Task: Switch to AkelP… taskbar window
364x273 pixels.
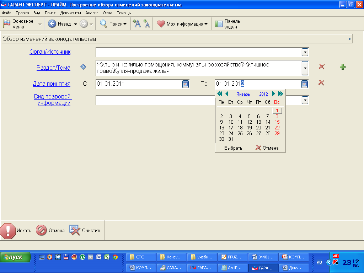Action: (232, 268)
